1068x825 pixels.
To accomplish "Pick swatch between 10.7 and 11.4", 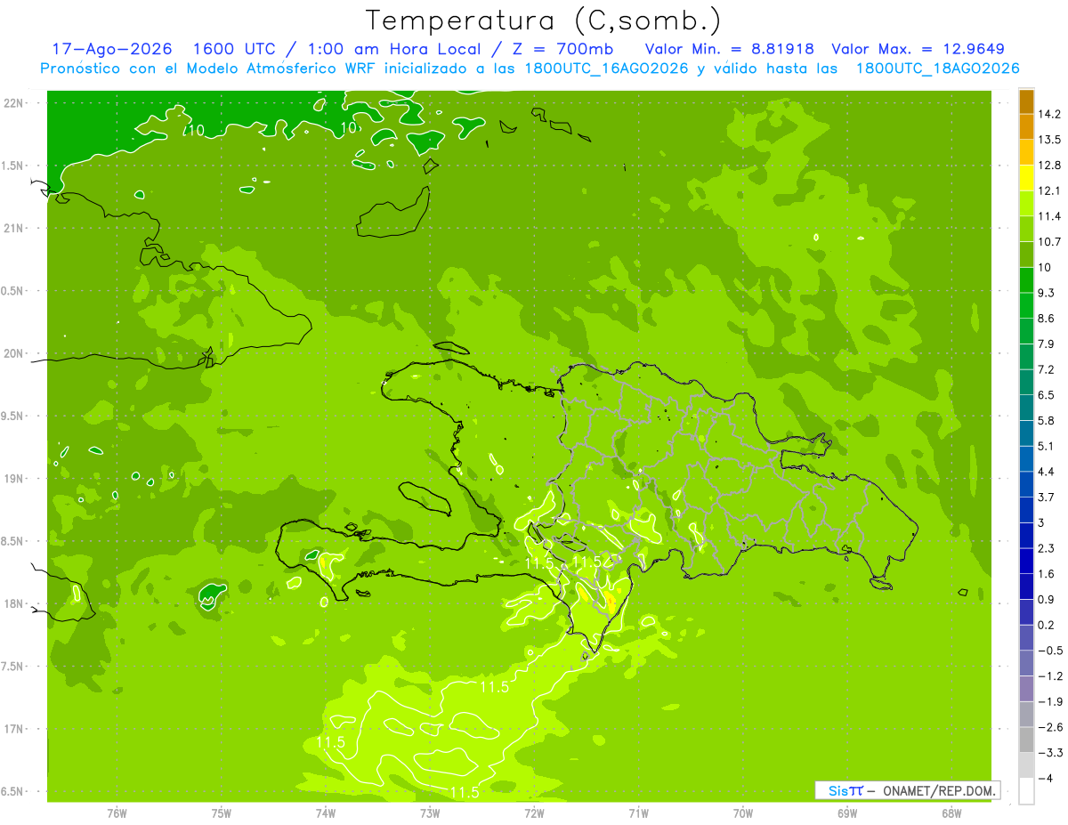I will click(x=1026, y=229).
